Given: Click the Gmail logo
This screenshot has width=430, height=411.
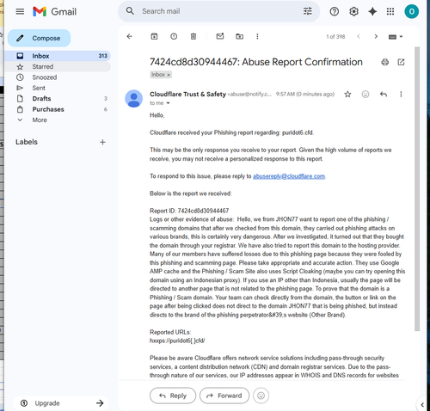Looking at the screenshot, I should coord(54,11).
